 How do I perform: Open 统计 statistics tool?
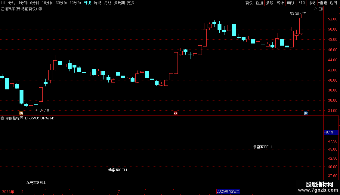point(280,3)
